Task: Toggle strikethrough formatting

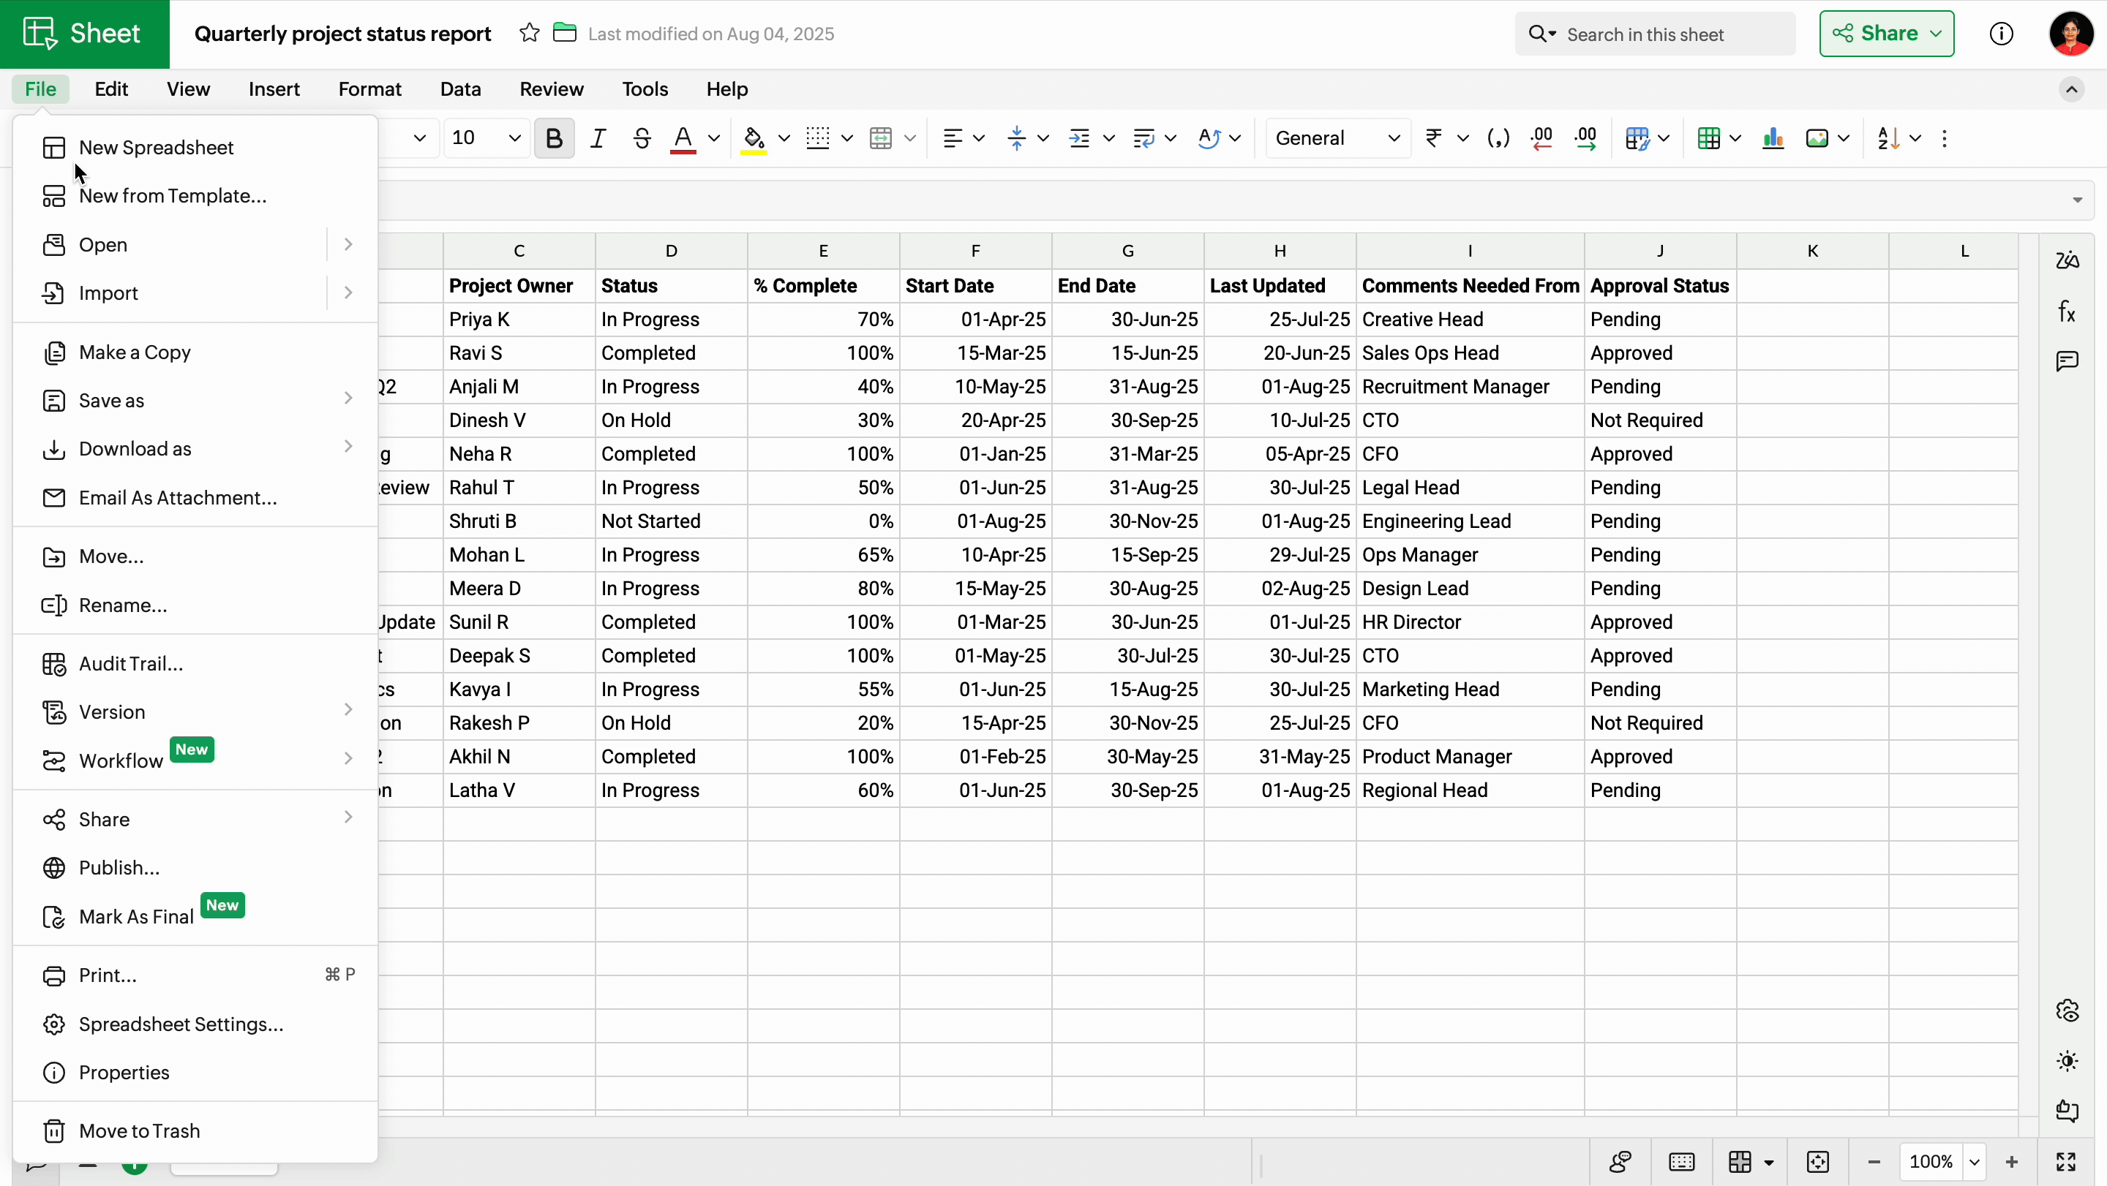Action: pyautogui.click(x=642, y=138)
